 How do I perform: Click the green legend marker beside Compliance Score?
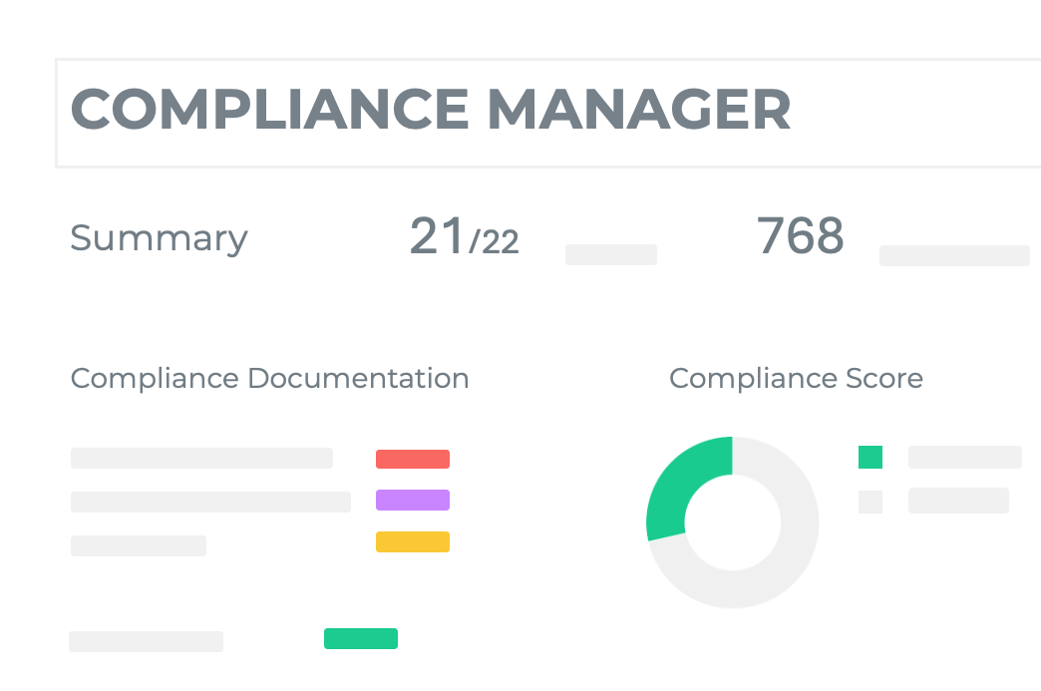click(869, 458)
